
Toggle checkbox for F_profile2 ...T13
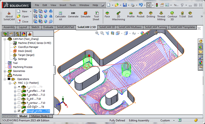tap(19, 95)
